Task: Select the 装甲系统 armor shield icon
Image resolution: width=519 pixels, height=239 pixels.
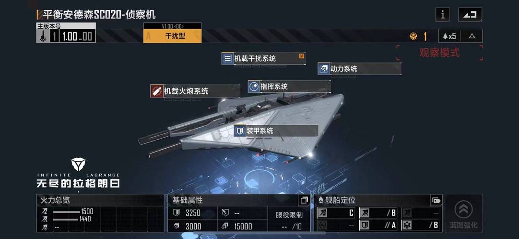Action: click(240, 131)
